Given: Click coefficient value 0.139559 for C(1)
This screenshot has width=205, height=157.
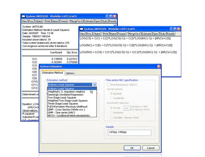Looking at the screenshot, I should coord(57,59).
